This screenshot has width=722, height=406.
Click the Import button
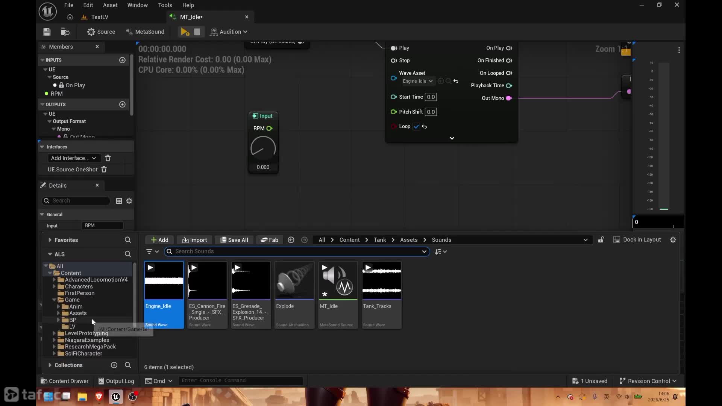pos(194,240)
